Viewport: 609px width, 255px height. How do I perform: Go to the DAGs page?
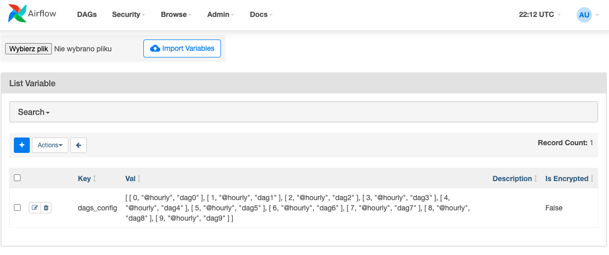coord(87,14)
